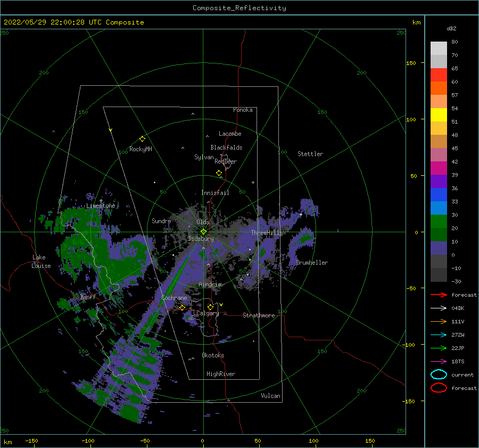479x448 pixels.
Task: Click the Blackfalds town label
Action: pyautogui.click(x=226, y=148)
